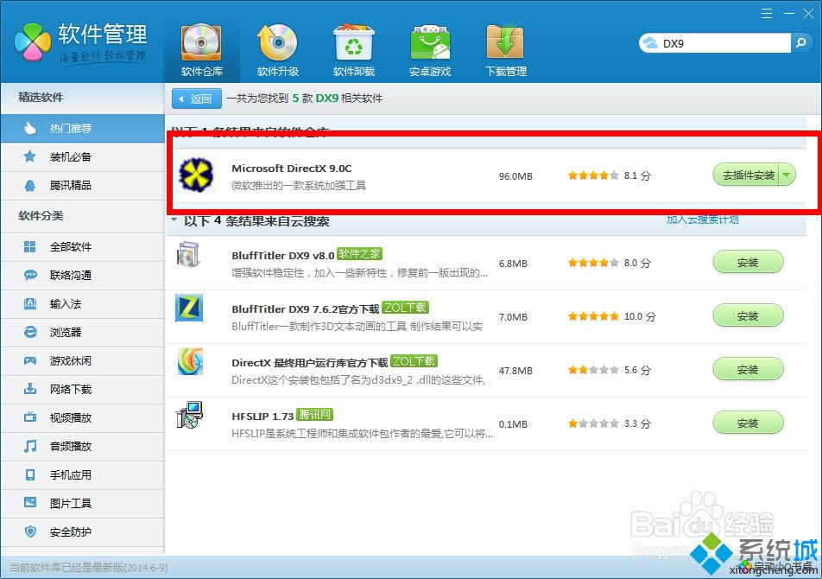Open the 软件卸载 uninstall tab

(354, 51)
